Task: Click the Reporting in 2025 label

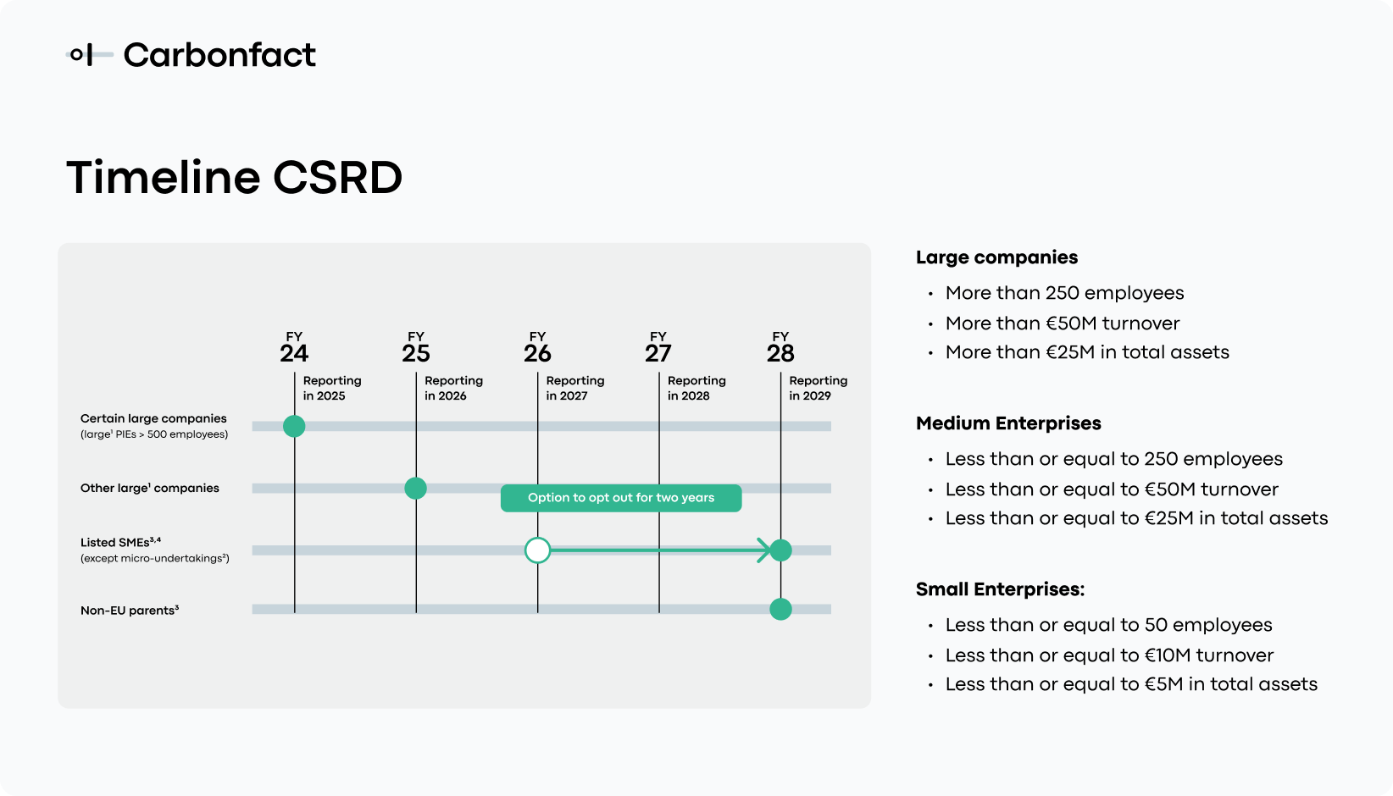Action: (332, 388)
